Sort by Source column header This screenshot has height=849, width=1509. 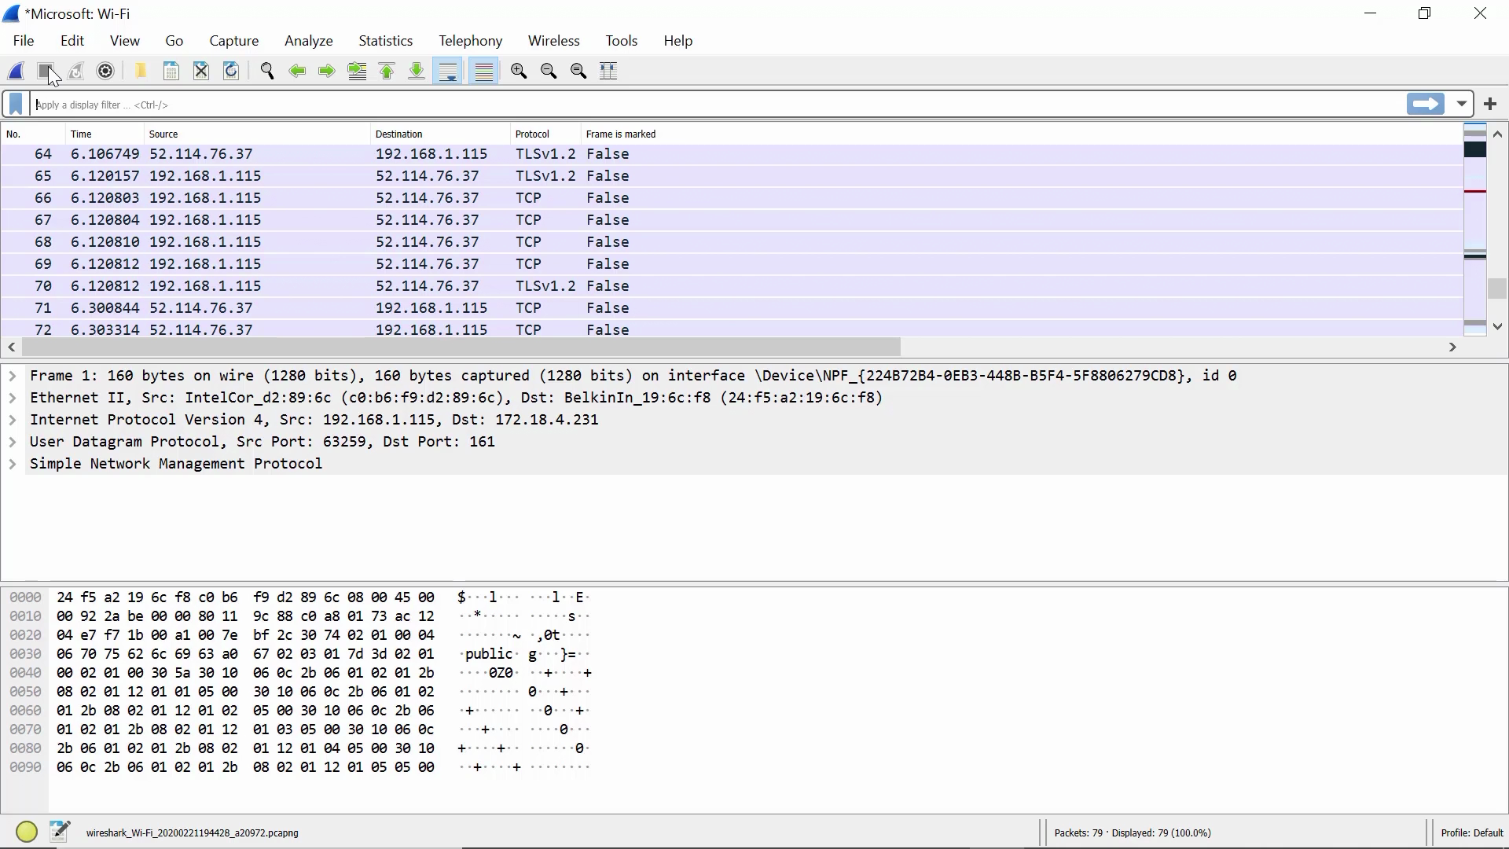tap(257, 134)
